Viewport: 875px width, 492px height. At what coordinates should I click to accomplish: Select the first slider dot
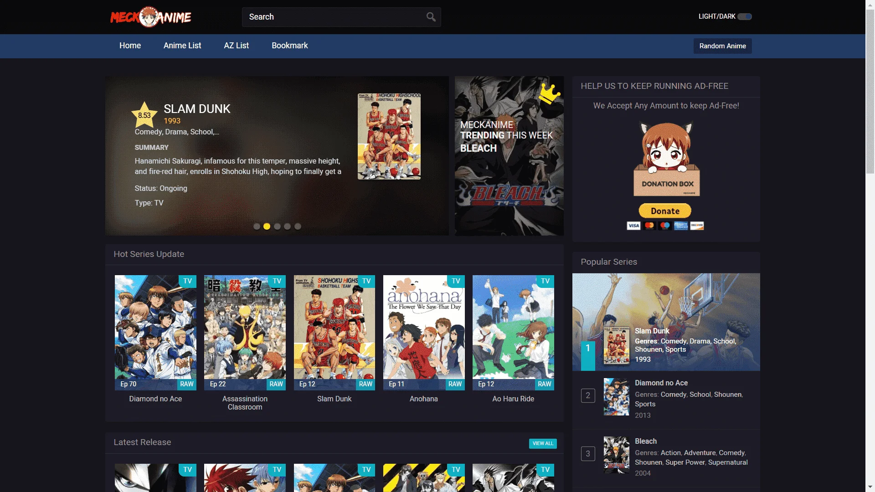click(257, 226)
